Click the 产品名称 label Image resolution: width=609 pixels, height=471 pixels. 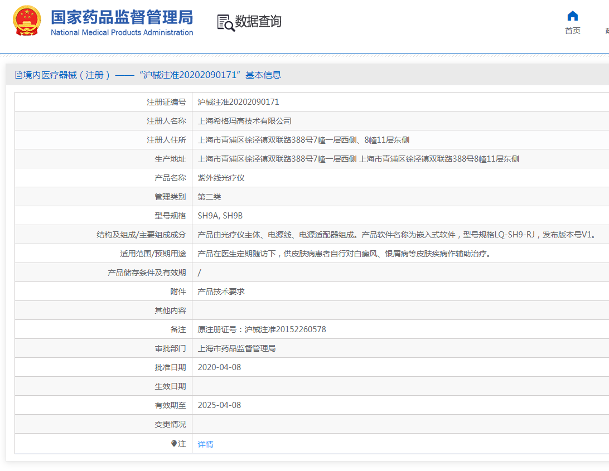point(170,178)
